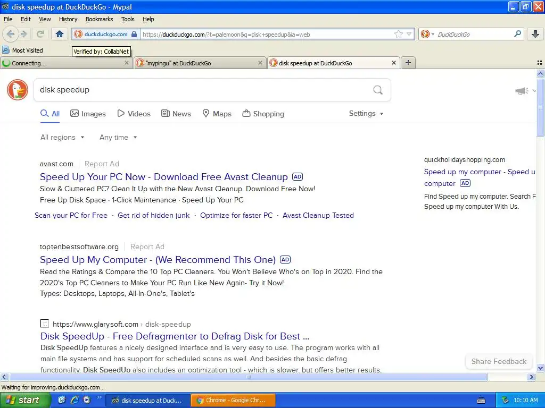
Task: Open the search engine selector dropdown
Action: point(427,34)
